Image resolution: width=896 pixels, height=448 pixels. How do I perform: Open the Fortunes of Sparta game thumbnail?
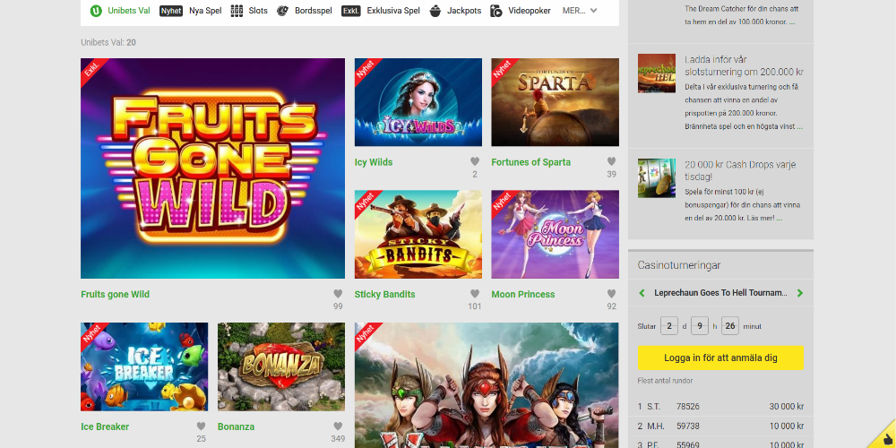coord(555,102)
